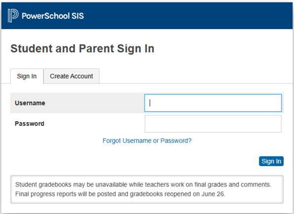Click the Username field label
294x214 pixels.
30,103
